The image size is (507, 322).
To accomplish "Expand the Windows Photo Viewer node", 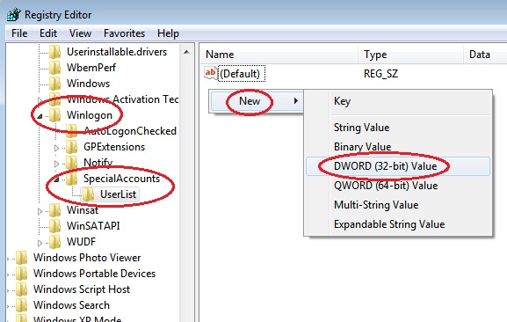I will pos(9,259).
